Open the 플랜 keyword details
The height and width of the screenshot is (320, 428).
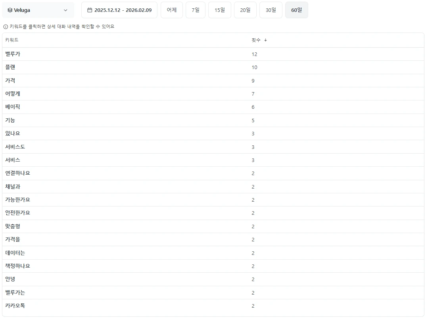(x=10, y=67)
